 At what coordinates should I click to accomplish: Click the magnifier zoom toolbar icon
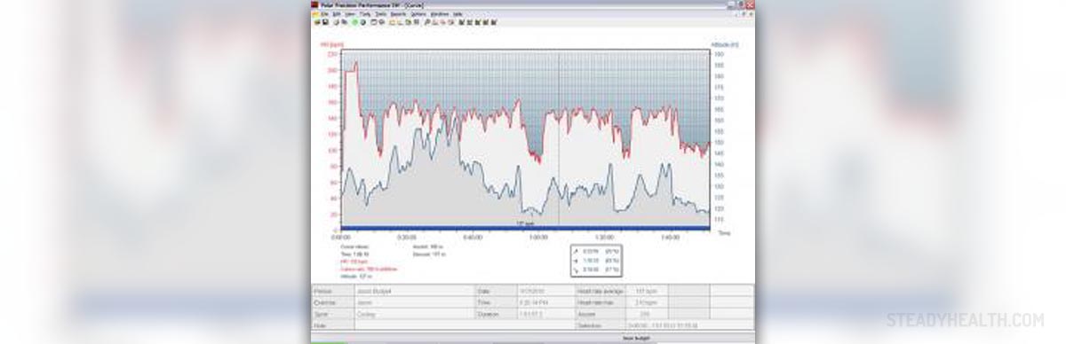pos(427,22)
